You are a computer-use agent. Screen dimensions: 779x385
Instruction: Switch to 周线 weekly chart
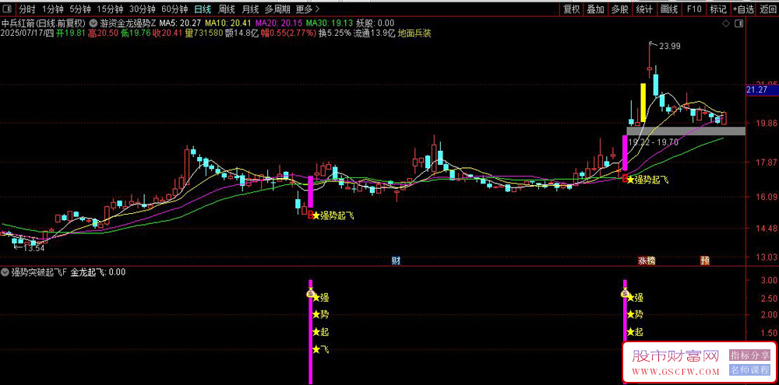click(x=227, y=9)
